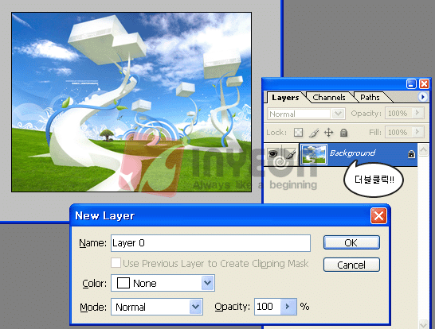Click the None color swatch box
The width and height of the screenshot is (435, 329).
click(x=123, y=283)
